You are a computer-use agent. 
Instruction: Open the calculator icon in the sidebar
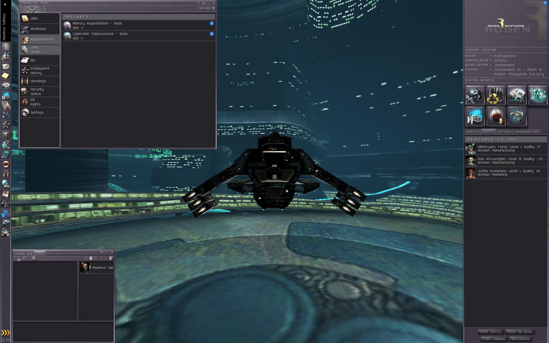click(x=6, y=155)
